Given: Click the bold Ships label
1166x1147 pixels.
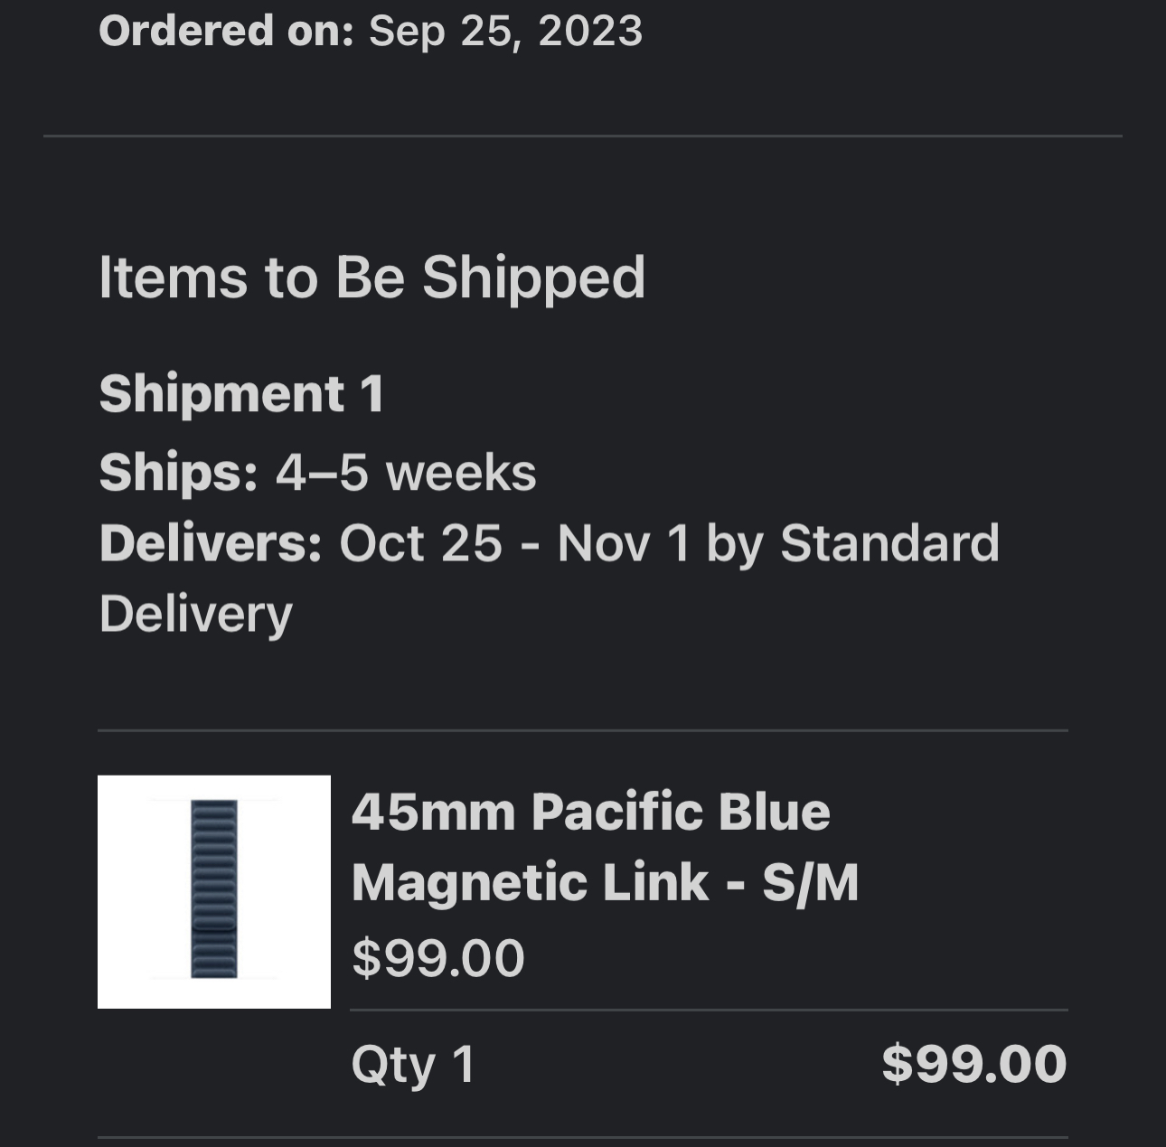Looking at the screenshot, I should click(x=178, y=473).
